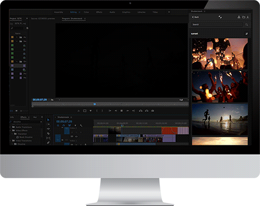Select the Ripple Edit tool

coord(48,129)
